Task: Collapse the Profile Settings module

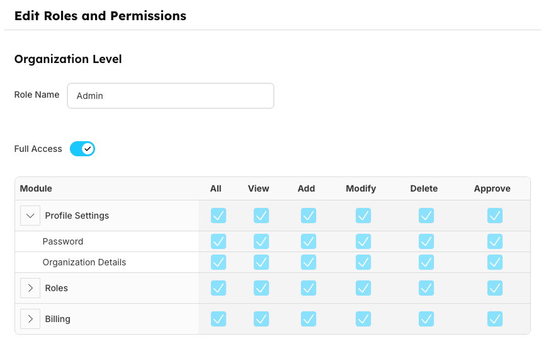Action: point(30,216)
